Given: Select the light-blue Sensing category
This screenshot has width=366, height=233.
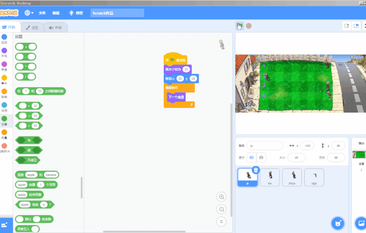Looking at the screenshot, I should click(x=4, y=107).
